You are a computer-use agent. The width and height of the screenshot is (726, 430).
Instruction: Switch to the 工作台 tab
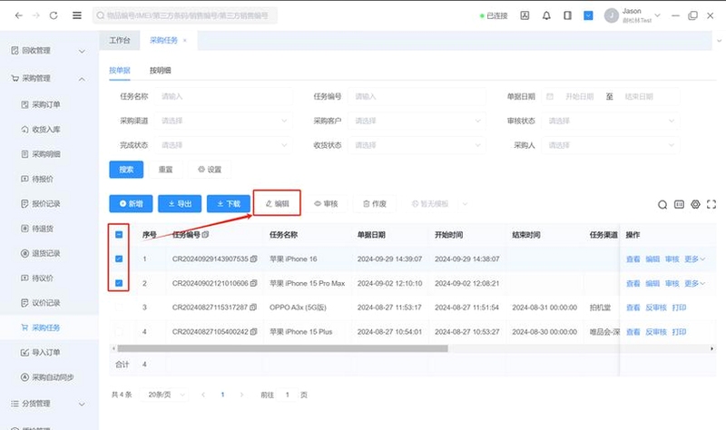(x=120, y=41)
